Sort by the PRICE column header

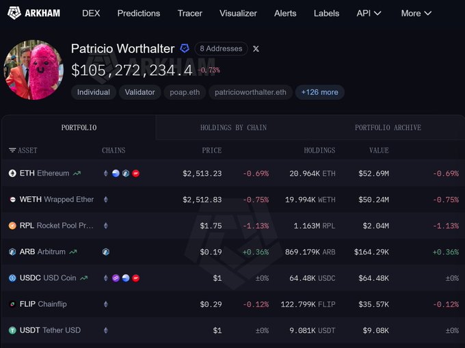point(212,150)
